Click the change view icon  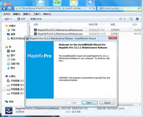[x=121, y=19]
